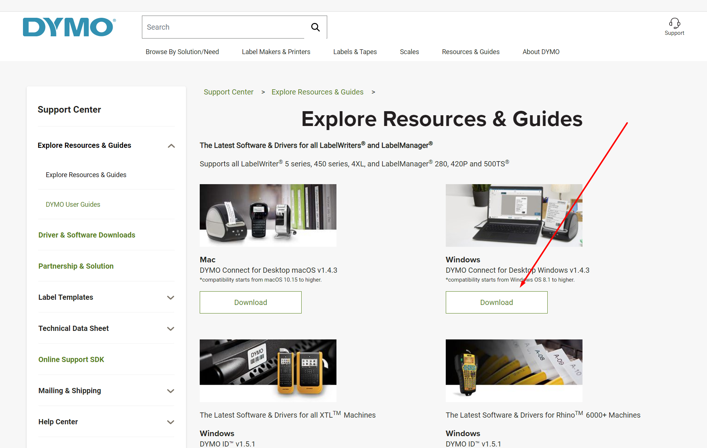This screenshot has height=448, width=707.
Task: Click 'Supports all LabelWriter 5 series' text
Action: point(354,163)
